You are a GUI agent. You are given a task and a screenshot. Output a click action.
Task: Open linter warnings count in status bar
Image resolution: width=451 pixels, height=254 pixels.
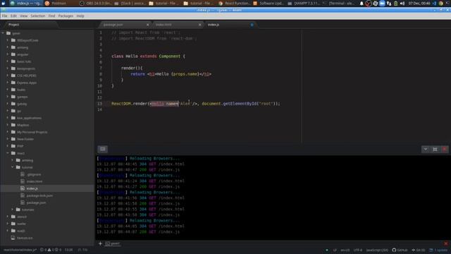[51, 250]
